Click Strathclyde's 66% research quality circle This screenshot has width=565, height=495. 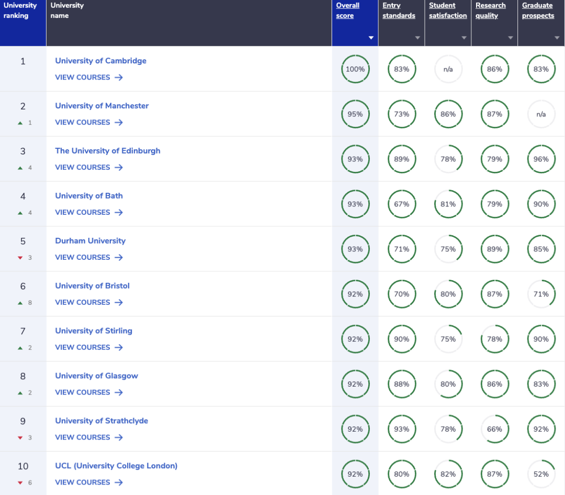[494, 429]
